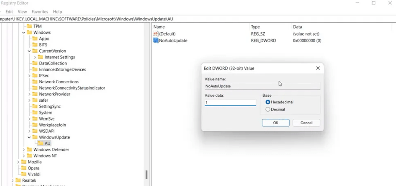Confirm the DWORD value with OK
Viewport: 396px width, 186px height.
276,123
